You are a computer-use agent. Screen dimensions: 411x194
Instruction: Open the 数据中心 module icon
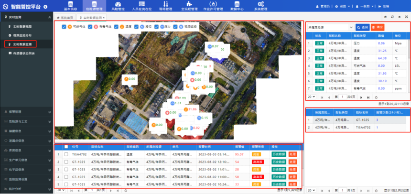(x=236, y=3)
